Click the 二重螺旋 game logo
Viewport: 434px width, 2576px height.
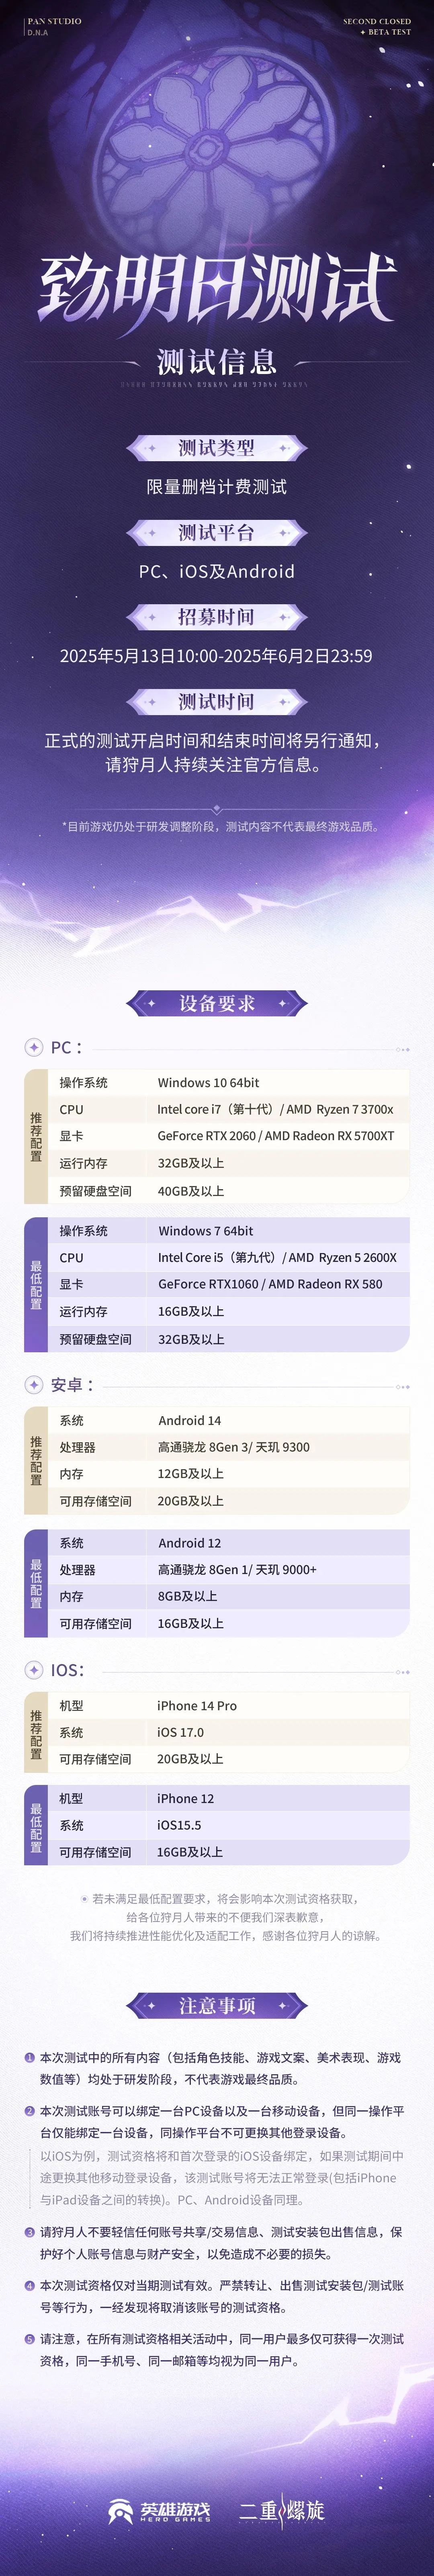pyautogui.click(x=282, y=2510)
